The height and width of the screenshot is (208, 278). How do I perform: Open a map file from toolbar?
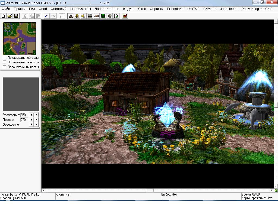tap(10, 16)
